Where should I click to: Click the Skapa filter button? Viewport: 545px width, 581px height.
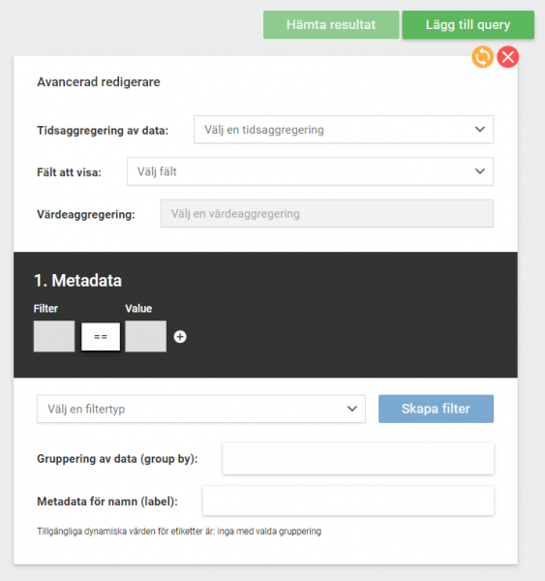(x=436, y=409)
